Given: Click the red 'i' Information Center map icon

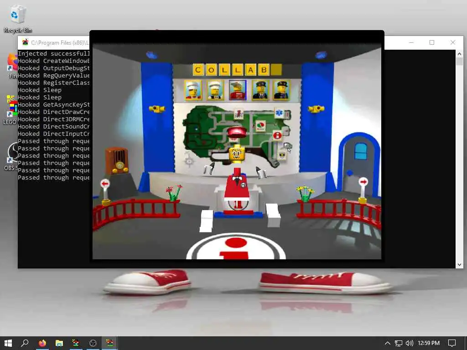Looking at the screenshot, I should pos(277,135).
